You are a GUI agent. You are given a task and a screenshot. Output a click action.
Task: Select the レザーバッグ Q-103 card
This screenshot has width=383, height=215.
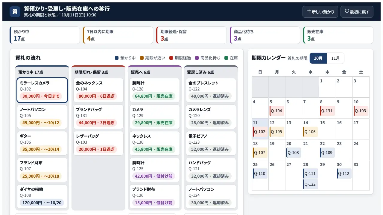[x=98, y=143]
